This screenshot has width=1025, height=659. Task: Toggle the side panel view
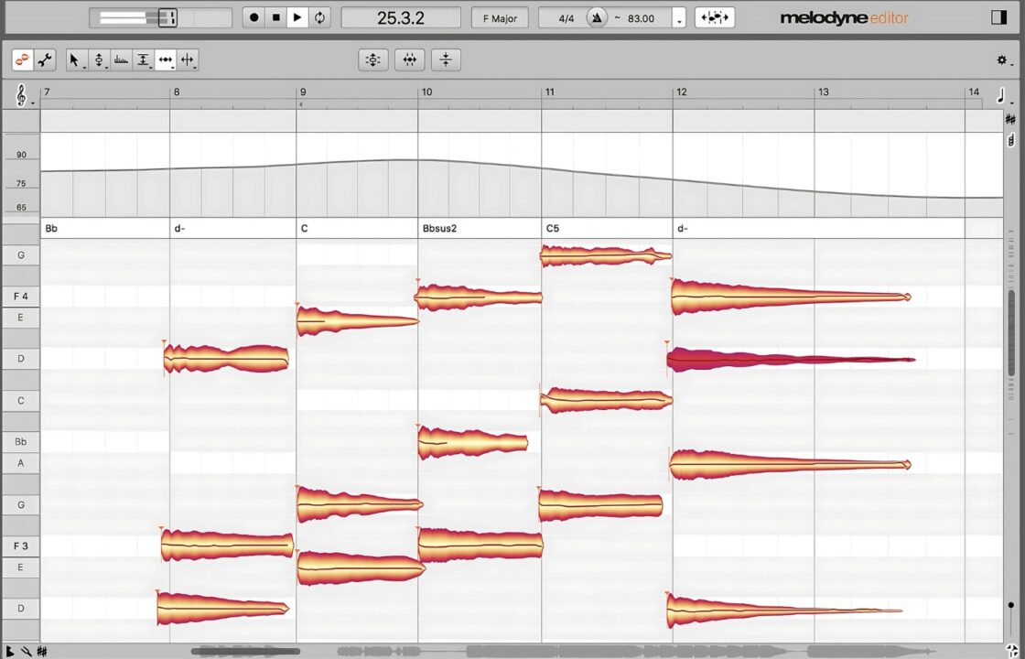(998, 17)
